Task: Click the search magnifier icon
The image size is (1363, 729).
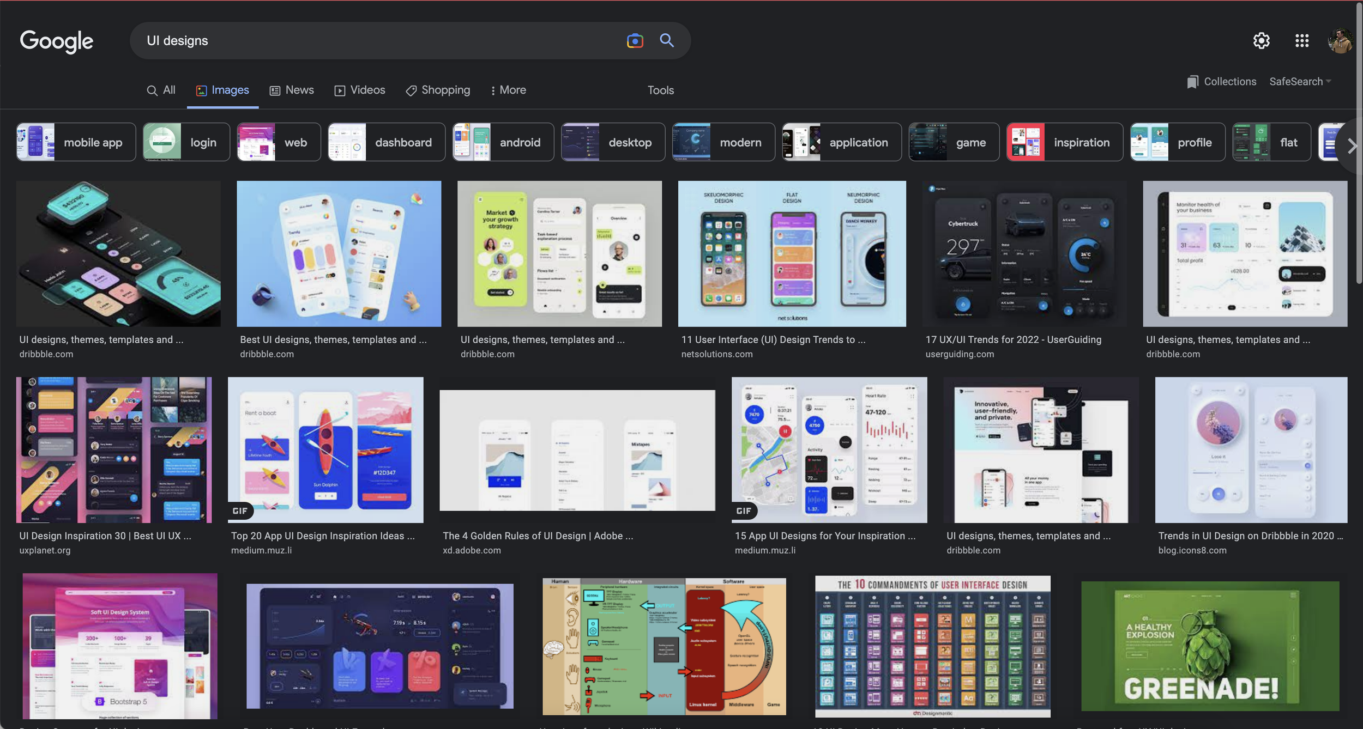Action: point(666,40)
